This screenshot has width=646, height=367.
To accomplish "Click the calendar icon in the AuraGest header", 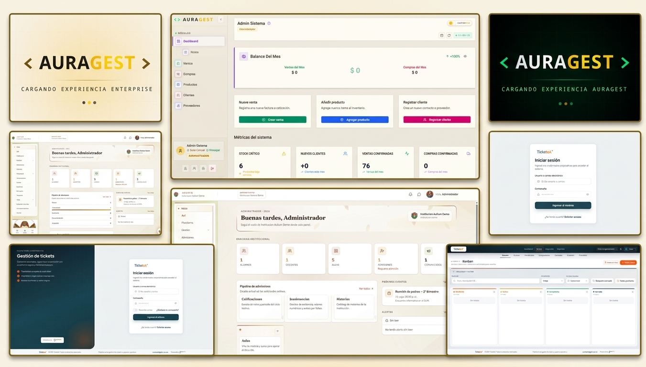I will point(441,35).
